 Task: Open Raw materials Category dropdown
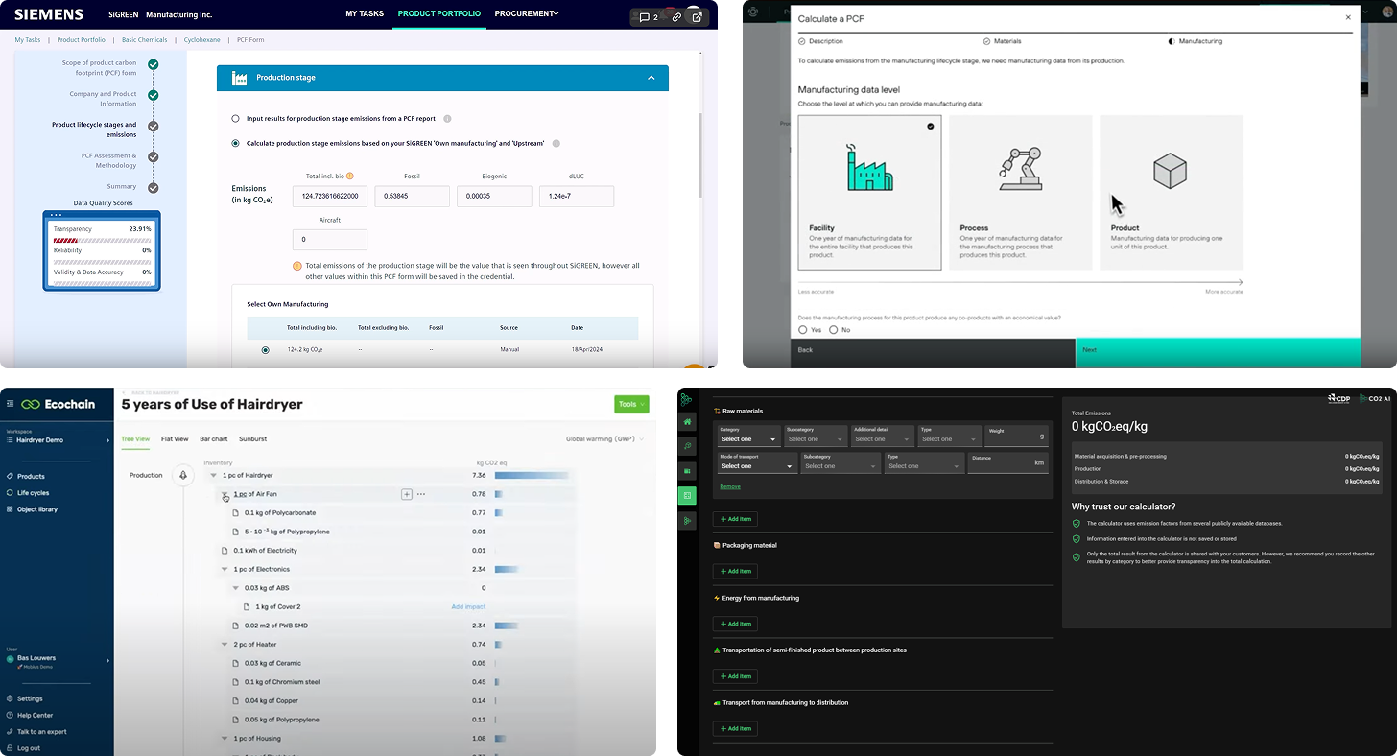(x=748, y=436)
